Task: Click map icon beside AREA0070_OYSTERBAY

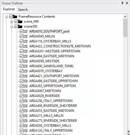Action: pos(26,71)
